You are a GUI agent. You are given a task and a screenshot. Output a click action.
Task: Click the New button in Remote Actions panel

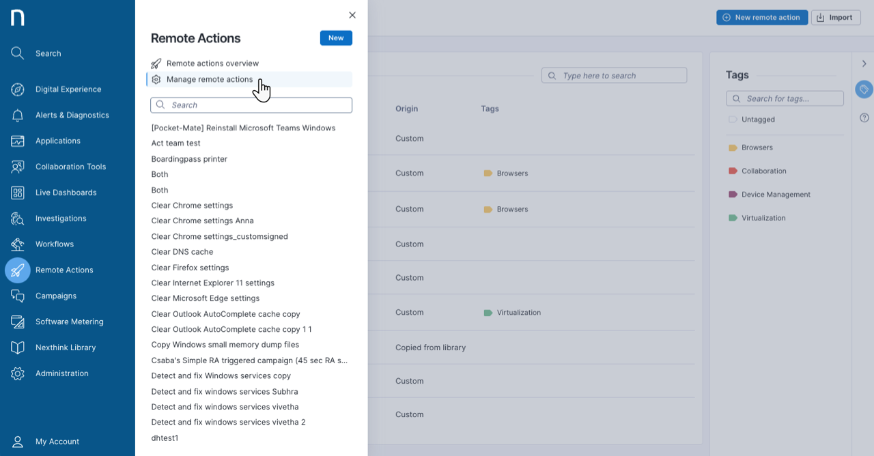click(x=336, y=38)
